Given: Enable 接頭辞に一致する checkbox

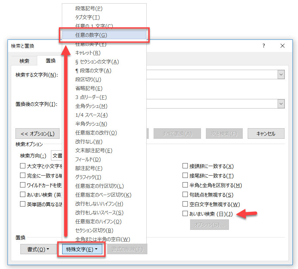Looking at the screenshot, I should (185, 166).
